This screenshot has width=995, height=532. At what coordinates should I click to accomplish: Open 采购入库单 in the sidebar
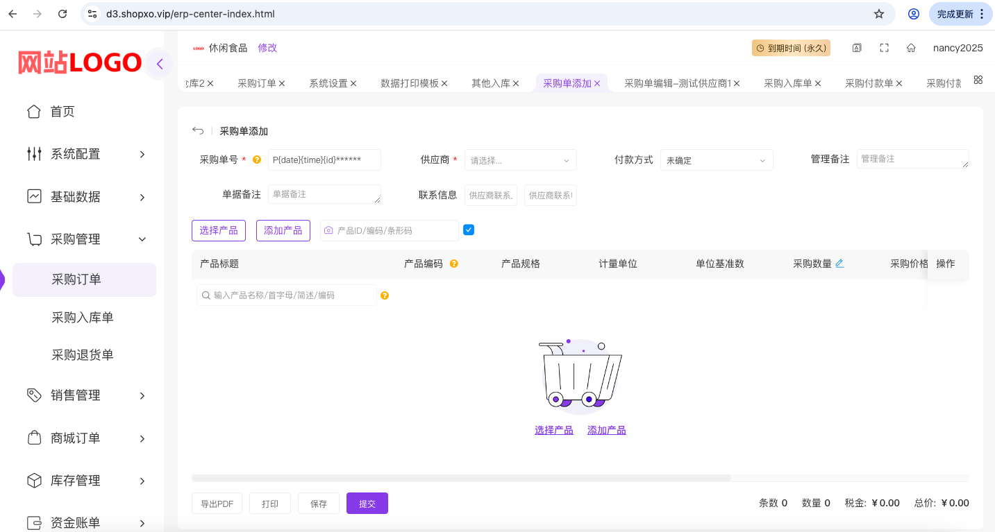click(83, 318)
